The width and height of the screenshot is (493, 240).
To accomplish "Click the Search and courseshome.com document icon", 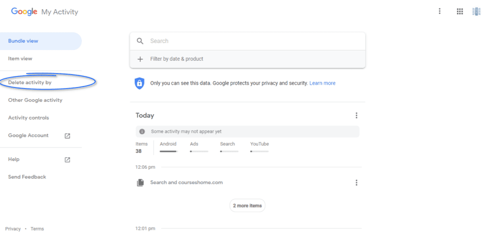I will coord(140,182).
